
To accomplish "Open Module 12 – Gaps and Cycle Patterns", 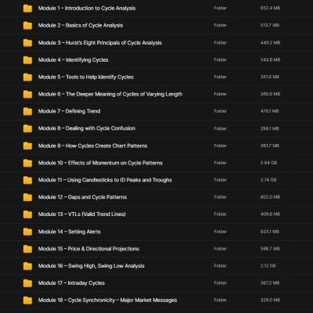I will coord(82,197).
